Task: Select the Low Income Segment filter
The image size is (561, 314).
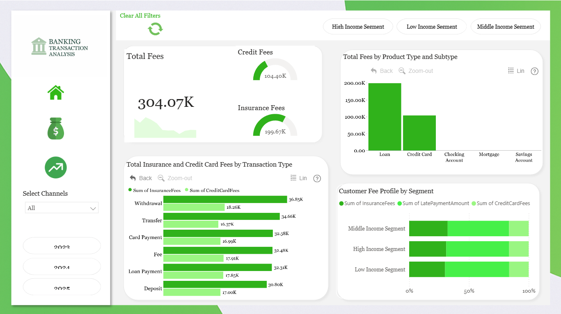Action: click(432, 27)
